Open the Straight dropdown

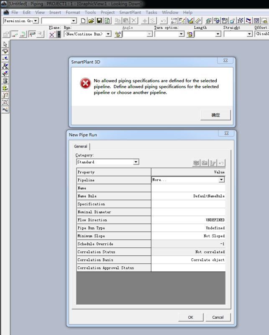249,34
